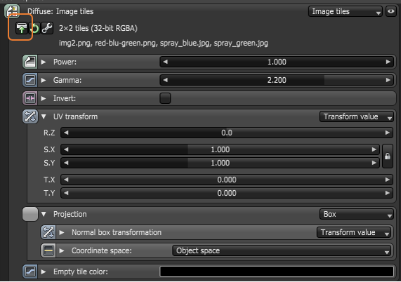This screenshot has height=282, width=401.
Task: Click the load image tiles icon
Action: 22,28
